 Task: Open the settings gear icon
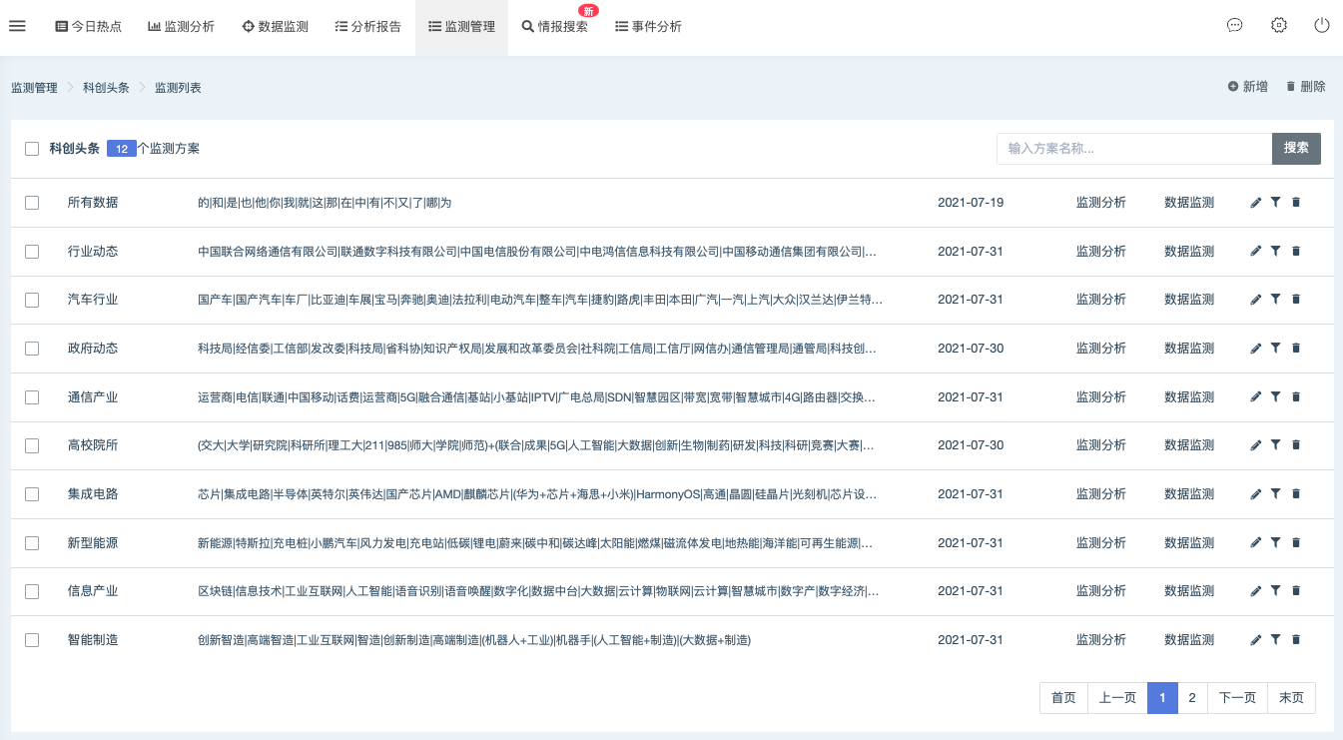pyautogui.click(x=1279, y=25)
